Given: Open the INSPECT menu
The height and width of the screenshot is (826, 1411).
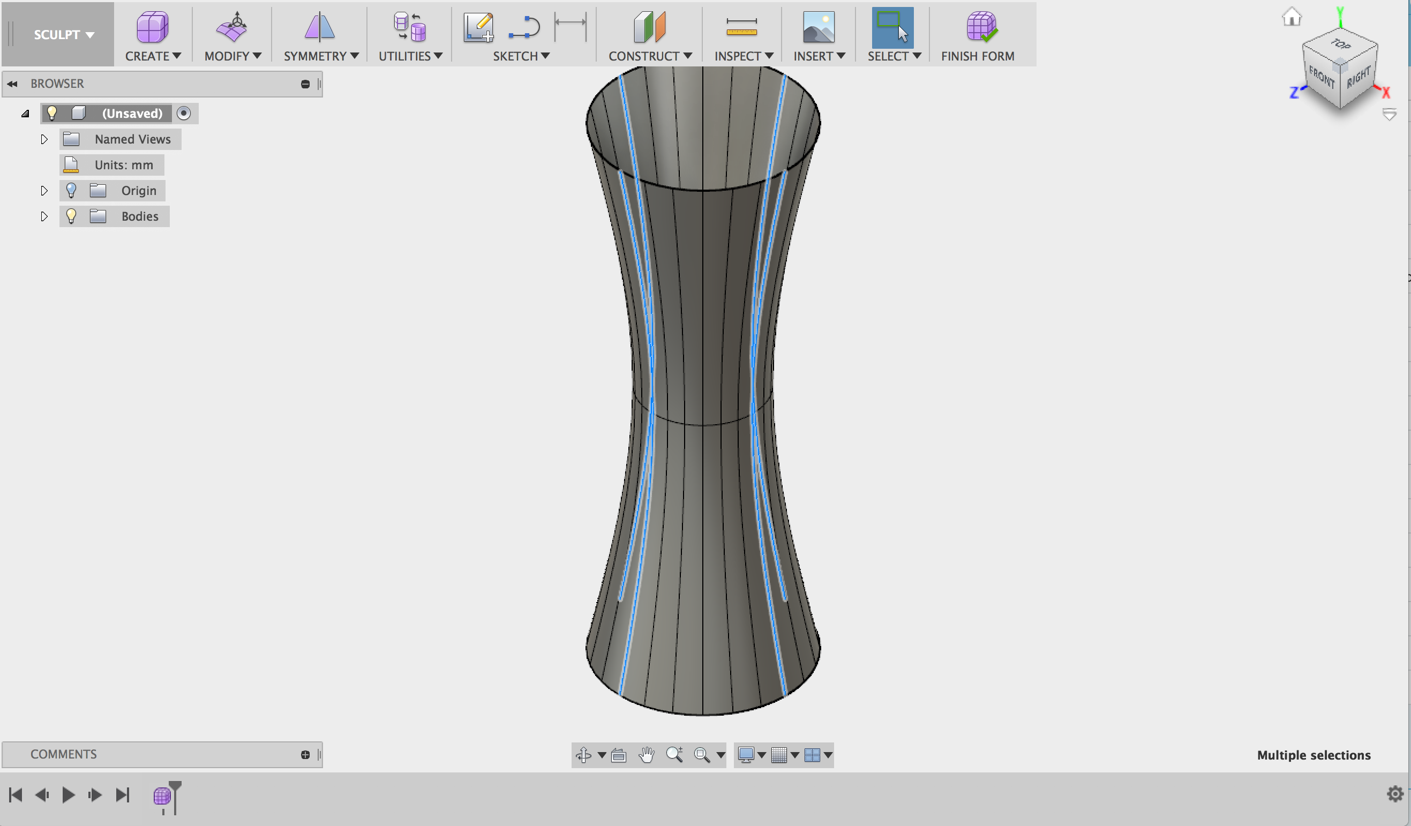Looking at the screenshot, I should (744, 56).
